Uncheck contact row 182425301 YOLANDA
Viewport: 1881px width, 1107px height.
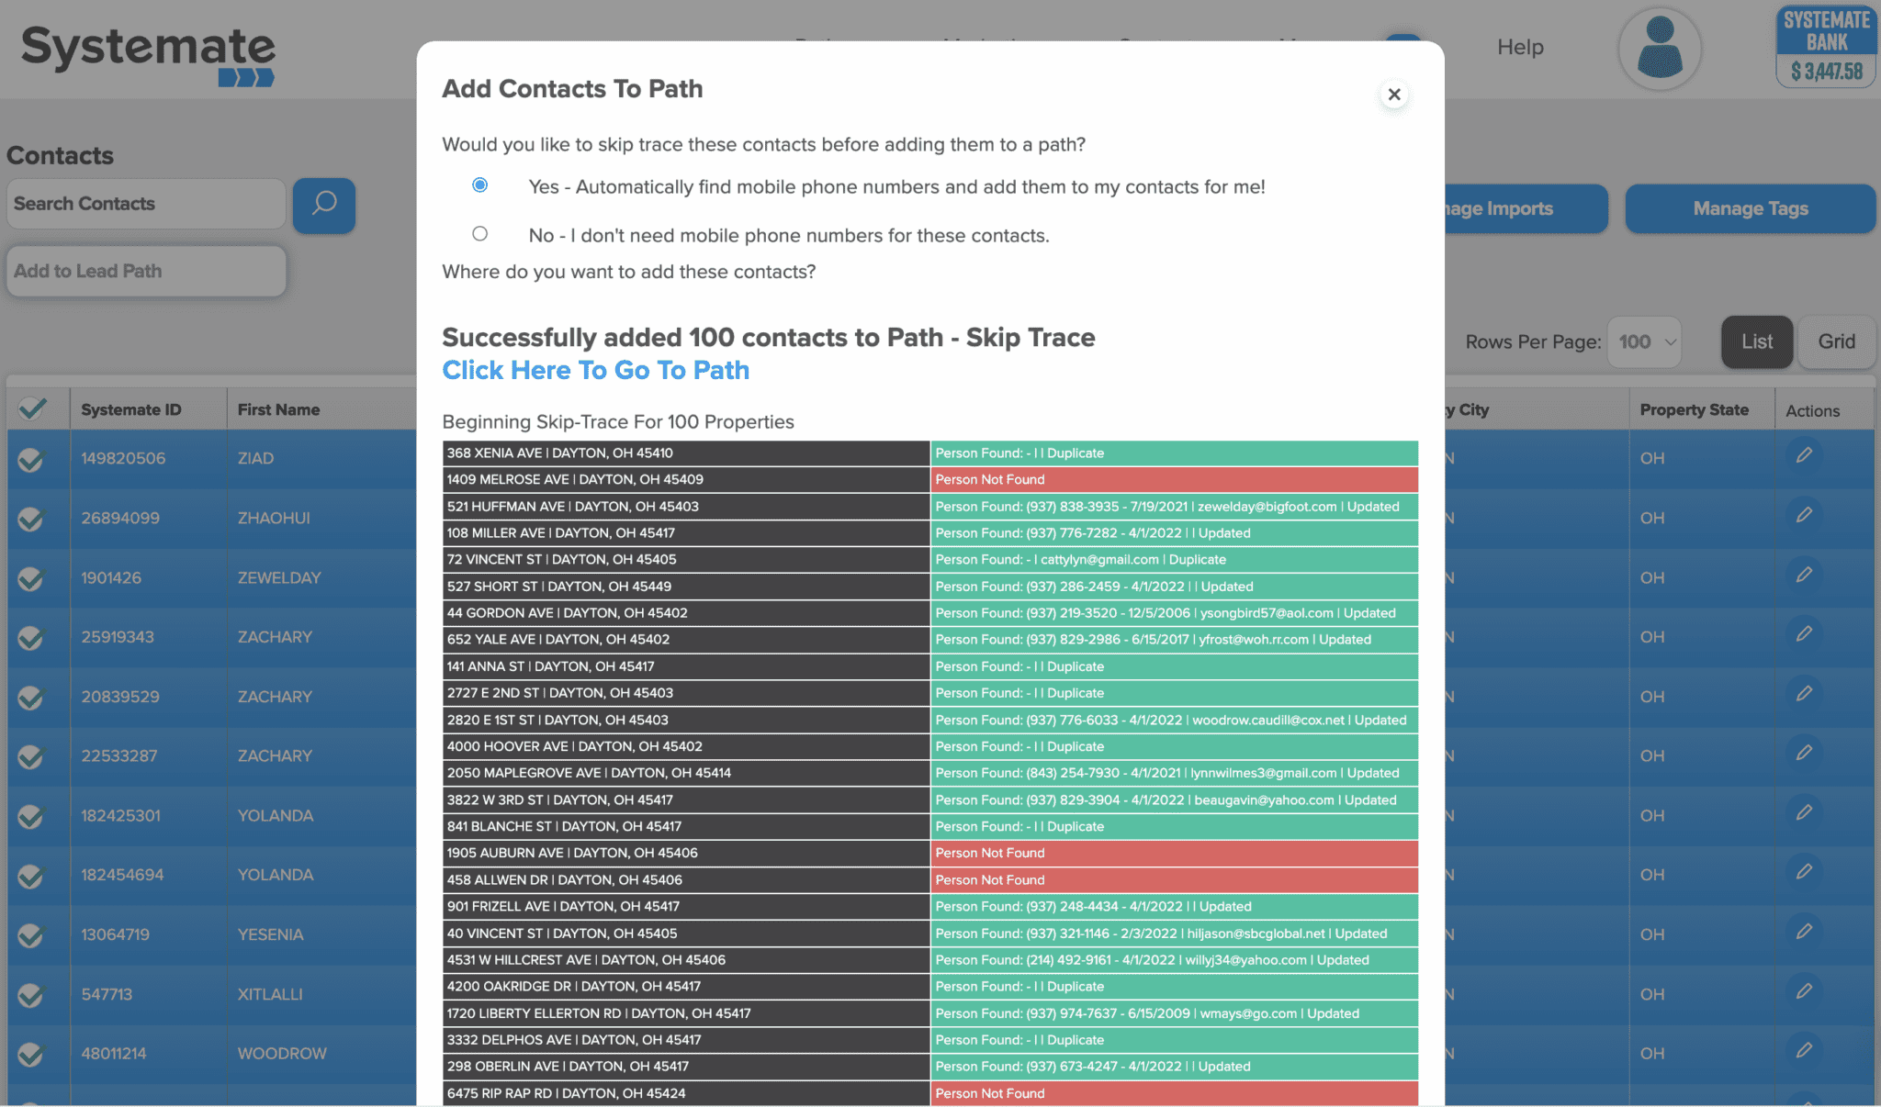coord(31,815)
